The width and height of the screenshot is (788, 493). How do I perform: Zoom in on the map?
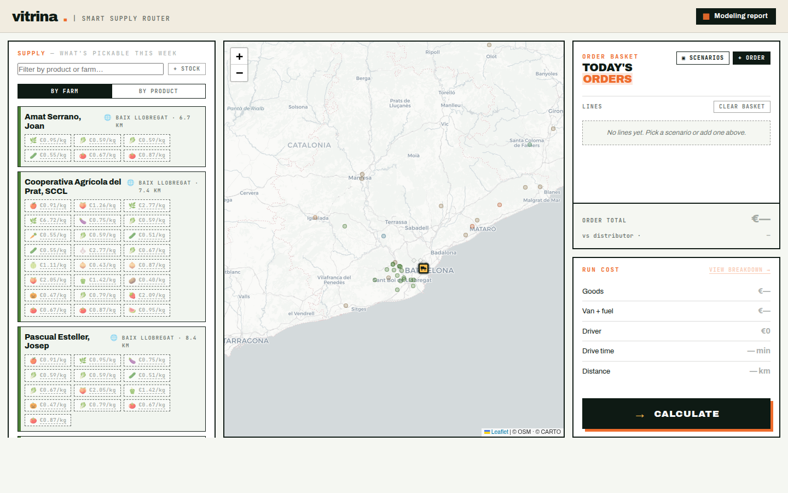tap(239, 56)
